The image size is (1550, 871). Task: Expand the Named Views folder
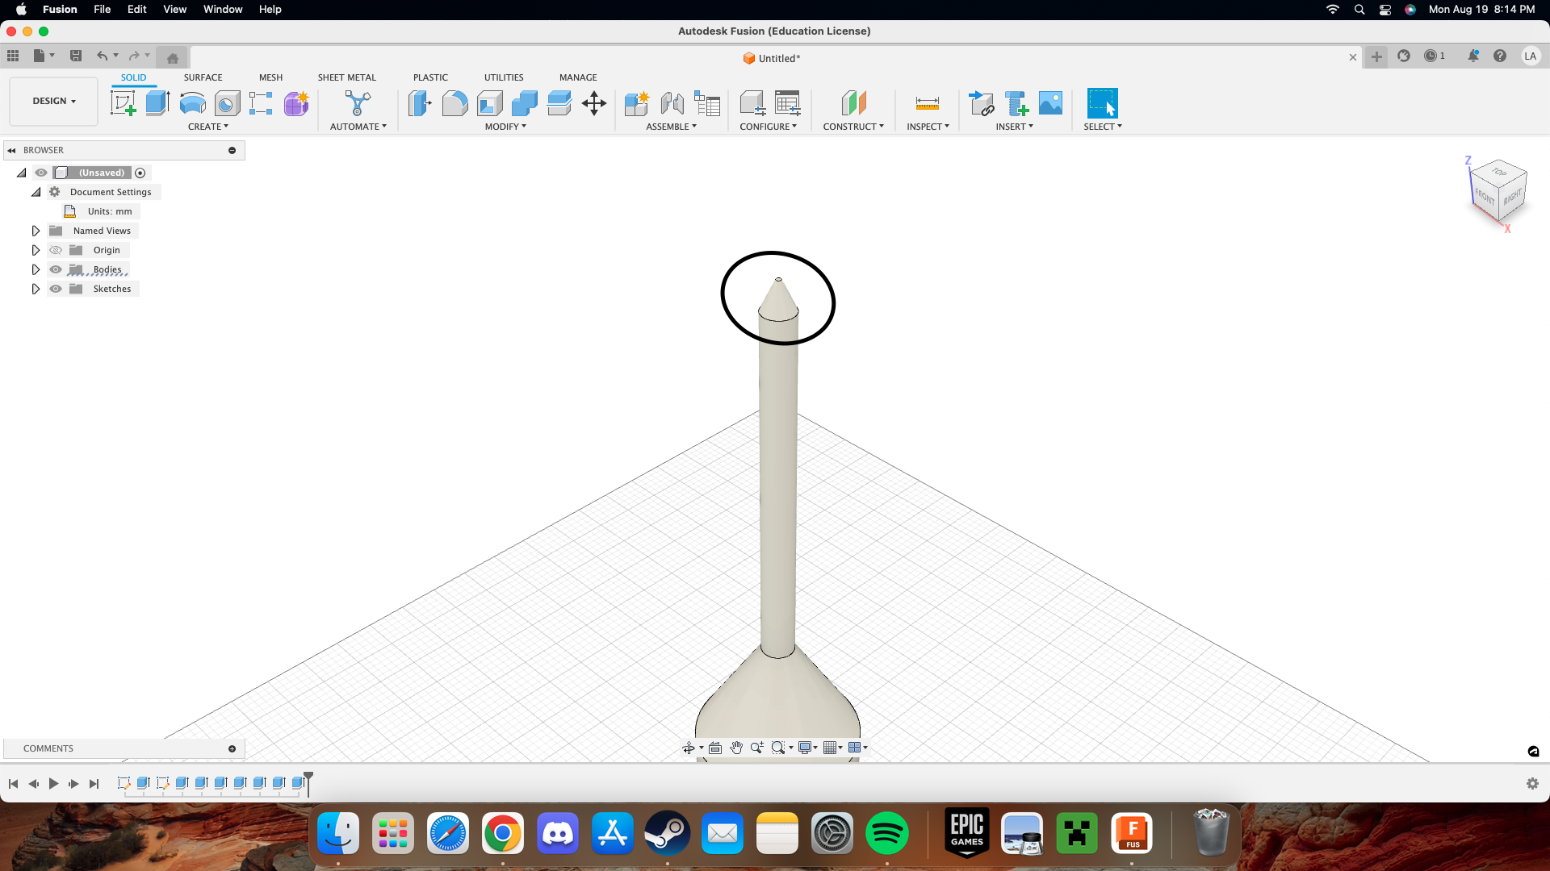(36, 231)
